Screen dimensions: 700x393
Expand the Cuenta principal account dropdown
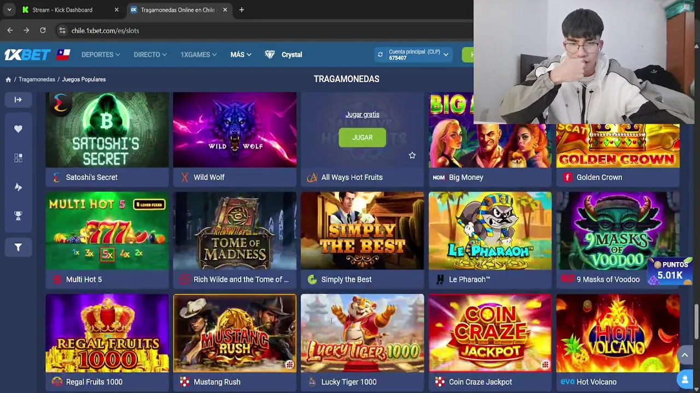coord(446,55)
